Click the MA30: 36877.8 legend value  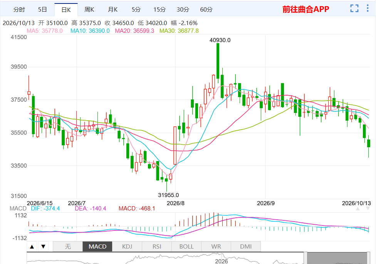(x=179, y=31)
